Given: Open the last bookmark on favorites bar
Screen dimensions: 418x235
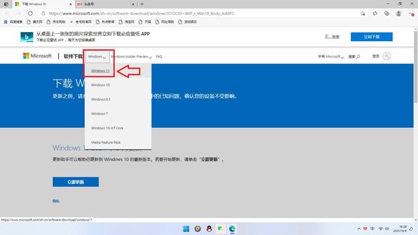Looking at the screenshot, I should point(187,22).
